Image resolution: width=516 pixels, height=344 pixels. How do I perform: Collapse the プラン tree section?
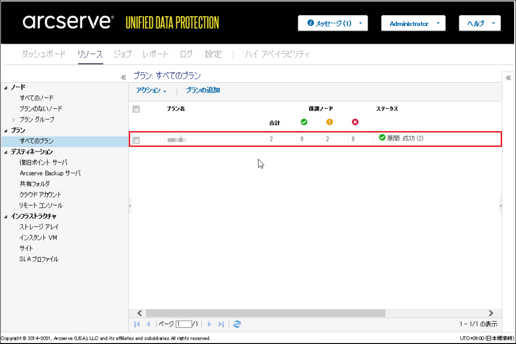pos(6,131)
